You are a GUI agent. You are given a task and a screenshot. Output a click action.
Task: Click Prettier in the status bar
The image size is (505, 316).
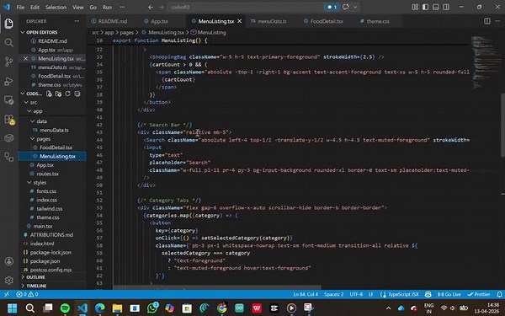point(479,294)
